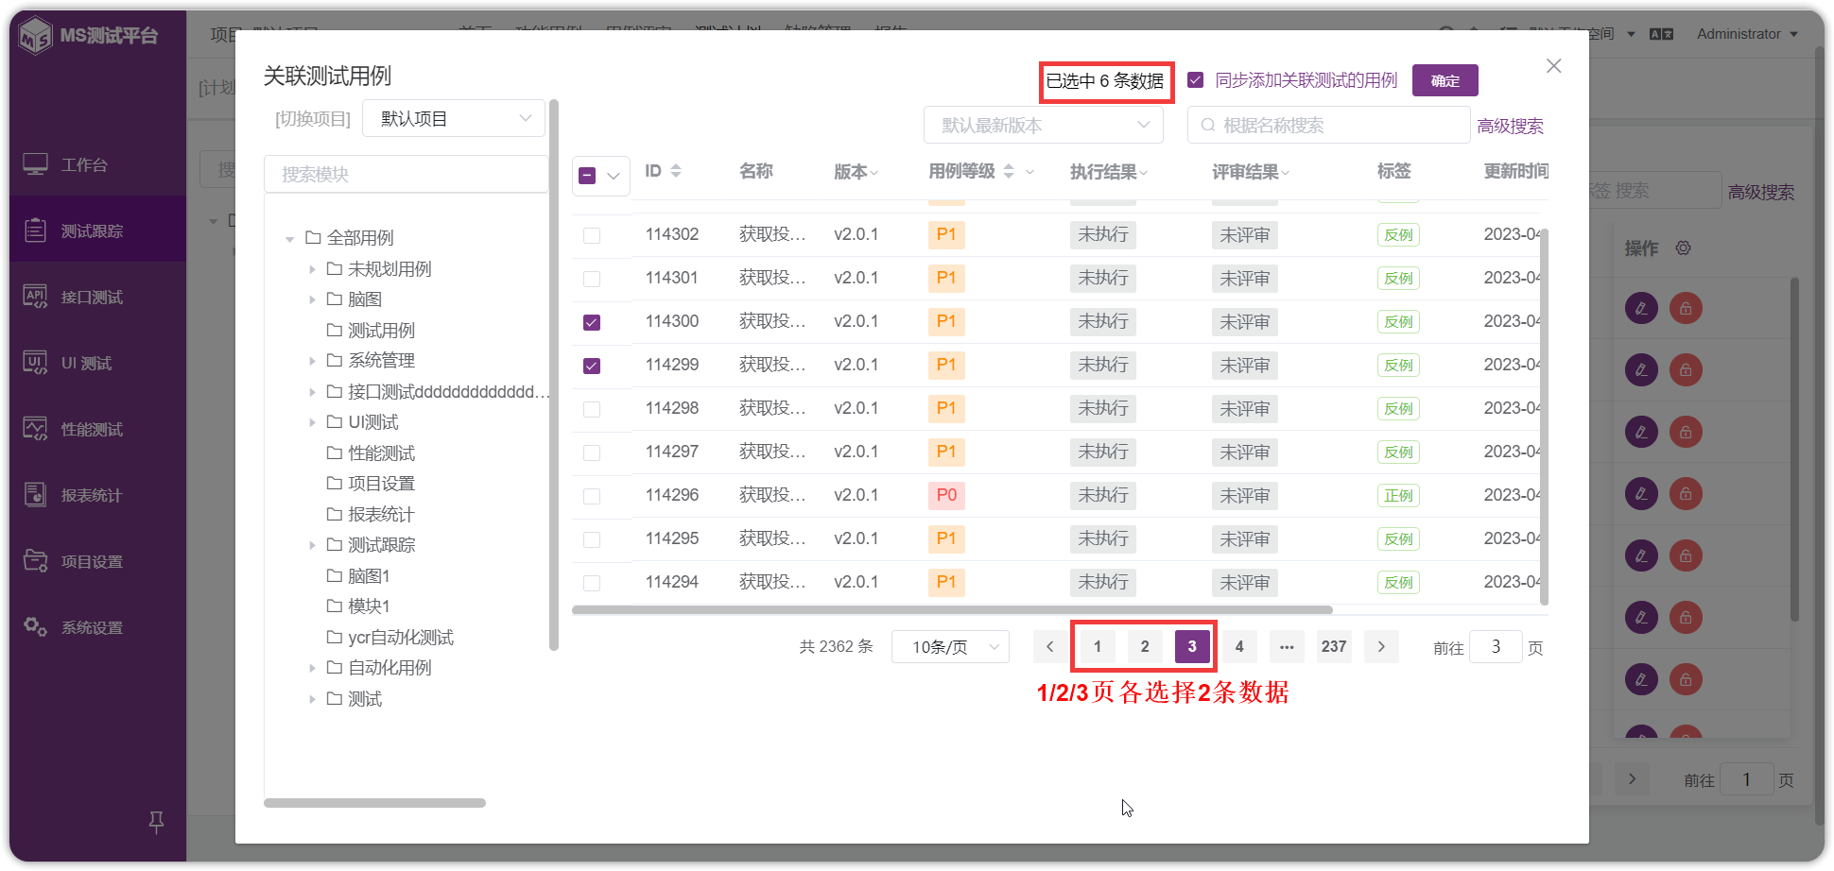Open the 工作台 sidebar icon
The height and width of the screenshot is (871, 1834).
pyautogui.click(x=35, y=164)
